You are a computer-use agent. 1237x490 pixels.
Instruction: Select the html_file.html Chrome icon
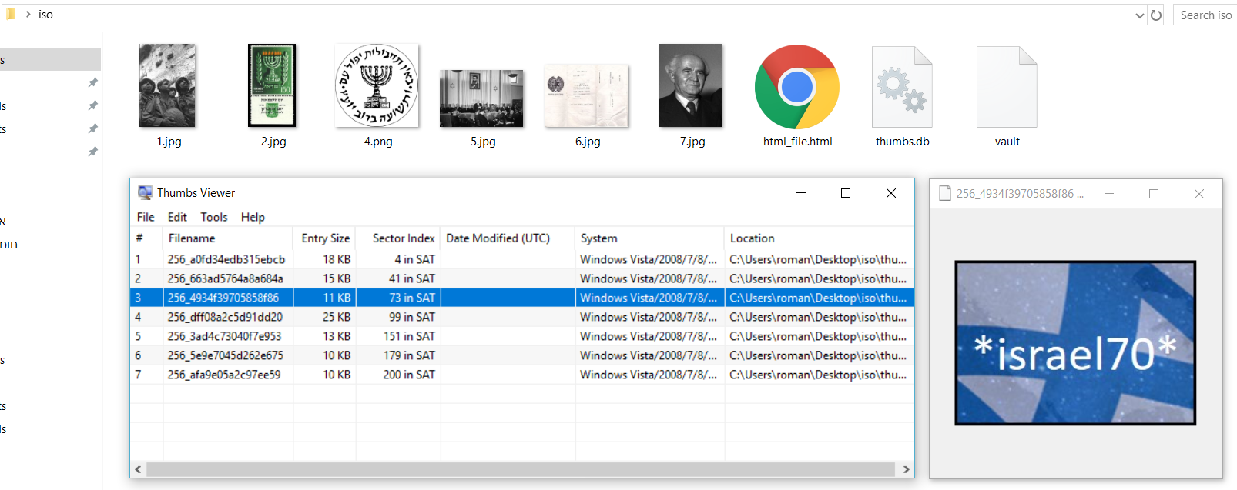click(x=797, y=86)
